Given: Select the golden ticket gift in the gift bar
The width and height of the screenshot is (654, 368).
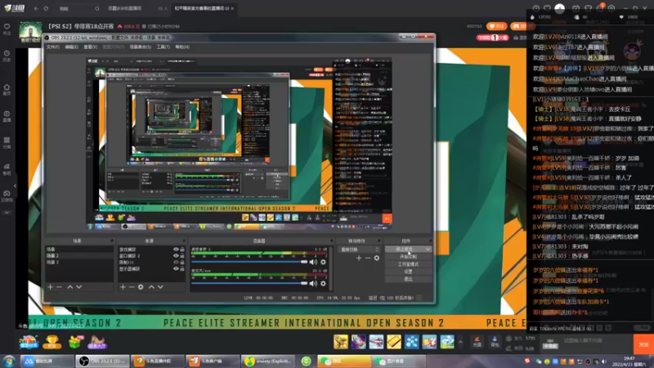Looking at the screenshot, I should pos(393,342).
